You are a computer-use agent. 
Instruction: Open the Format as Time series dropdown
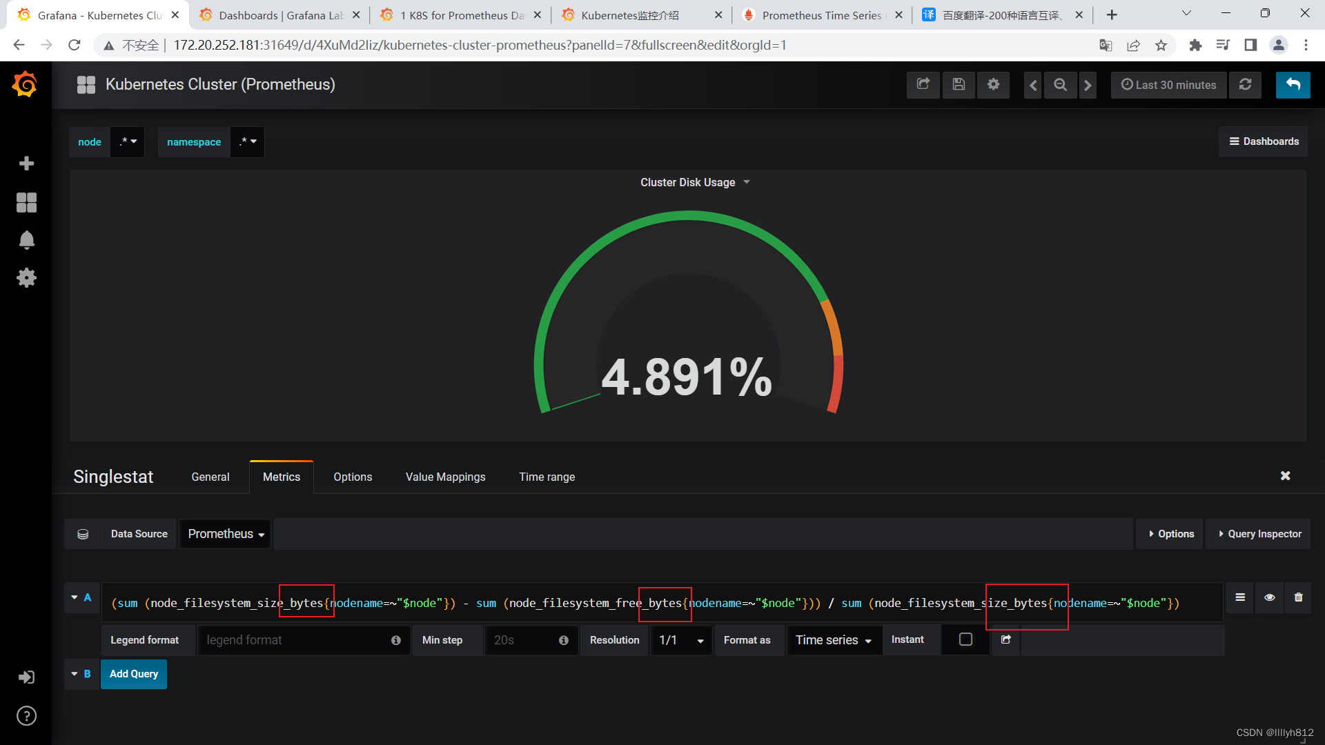point(834,640)
